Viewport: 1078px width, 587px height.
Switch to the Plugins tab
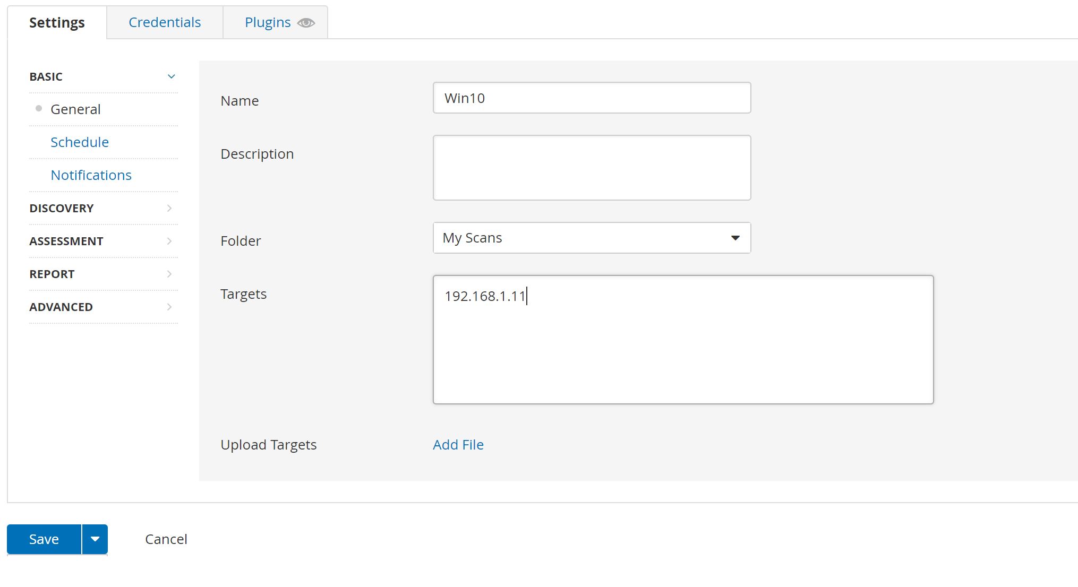click(268, 22)
